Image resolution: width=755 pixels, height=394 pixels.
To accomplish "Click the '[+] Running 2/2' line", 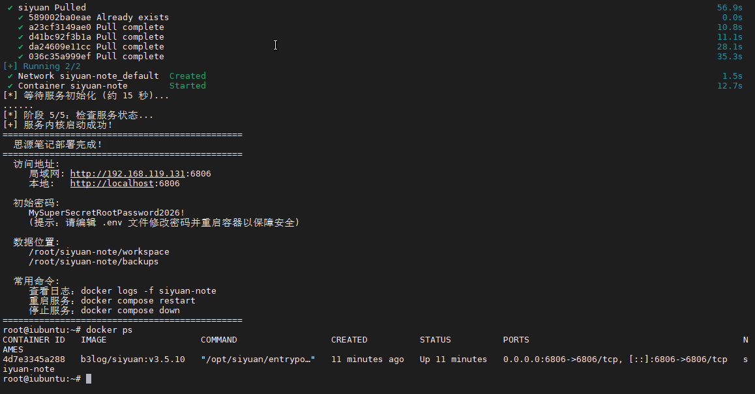I will click(42, 66).
